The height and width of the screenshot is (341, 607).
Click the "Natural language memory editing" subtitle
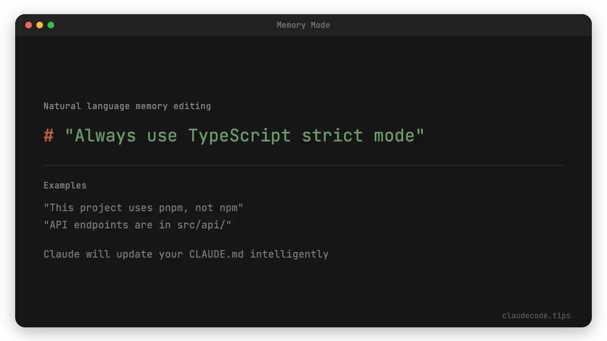(x=127, y=106)
